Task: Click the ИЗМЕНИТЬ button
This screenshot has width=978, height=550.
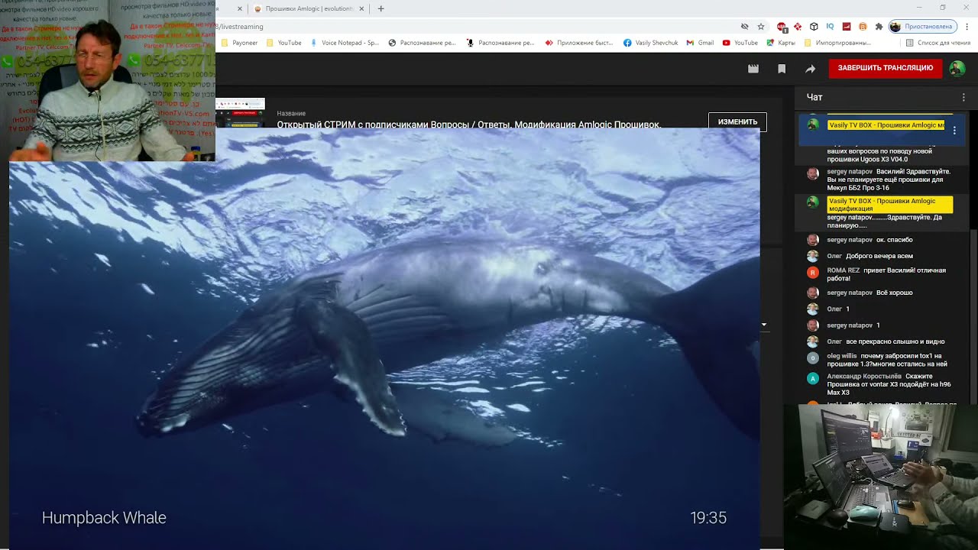Action: coord(737,121)
